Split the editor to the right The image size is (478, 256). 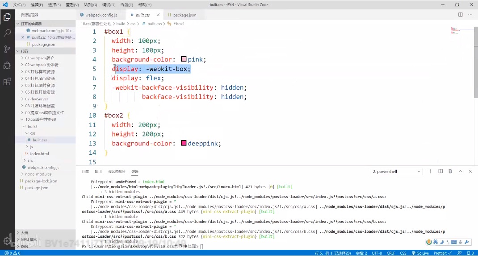click(460, 15)
